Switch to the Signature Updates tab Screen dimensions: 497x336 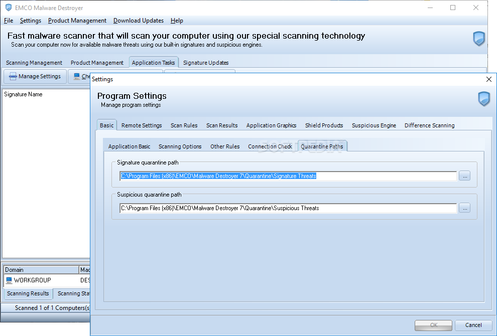(x=206, y=63)
